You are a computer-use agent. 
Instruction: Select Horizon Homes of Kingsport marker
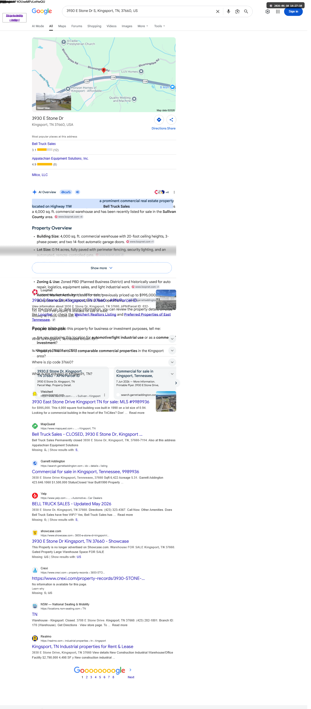[x=68, y=89]
